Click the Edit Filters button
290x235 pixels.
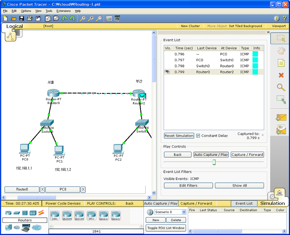point(188,186)
